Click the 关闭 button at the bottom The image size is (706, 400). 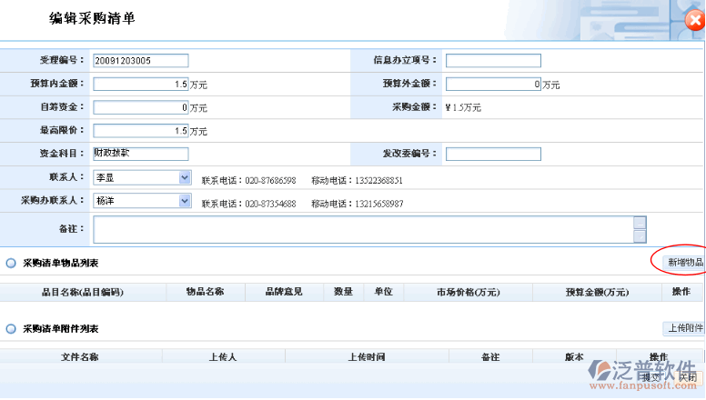[688, 377]
